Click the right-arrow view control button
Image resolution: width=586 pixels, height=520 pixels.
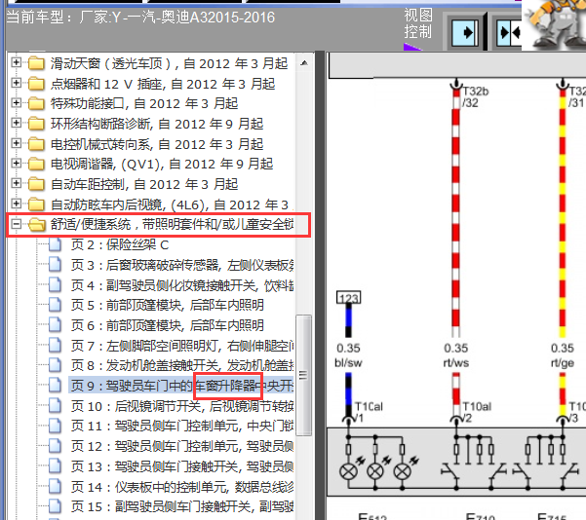coord(464,32)
